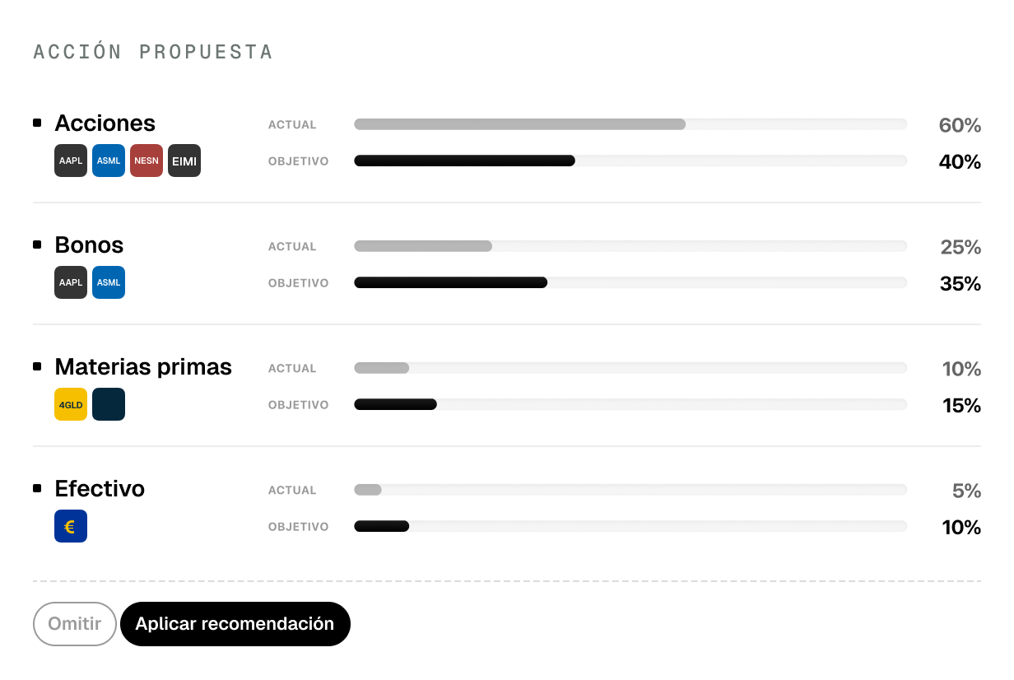Skip the proposal with Omitir button
This screenshot has height=680, width=1014.
click(75, 624)
